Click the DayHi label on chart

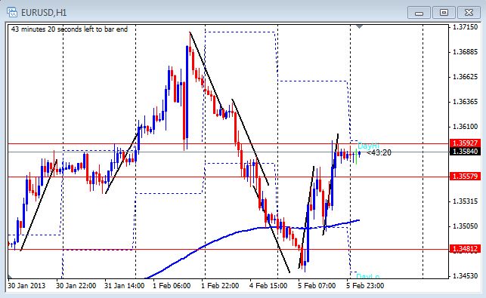[368, 146]
